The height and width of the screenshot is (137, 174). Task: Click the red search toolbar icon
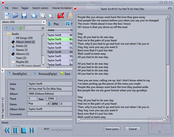pos(61,15)
